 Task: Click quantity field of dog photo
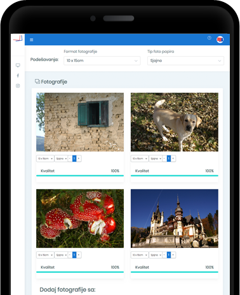click(169, 159)
